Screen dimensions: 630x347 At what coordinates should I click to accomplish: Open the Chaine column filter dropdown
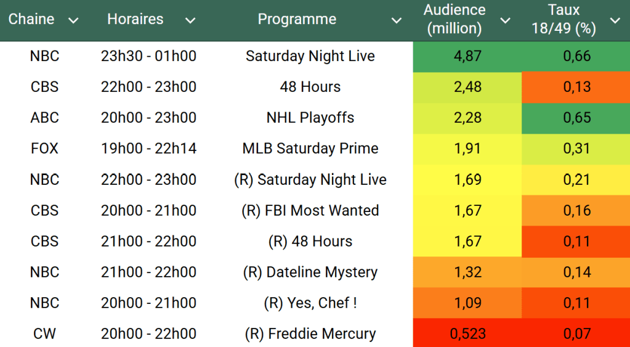pyautogui.click(x=73, y=21)
